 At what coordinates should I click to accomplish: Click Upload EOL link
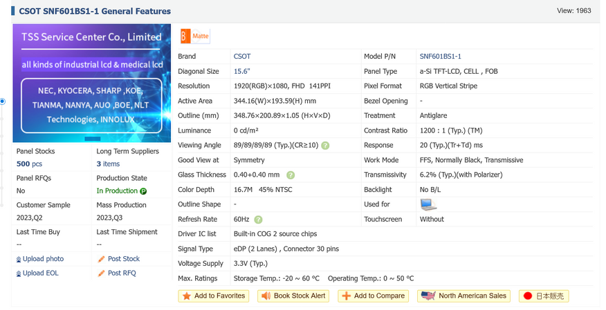tap(40, 273)
